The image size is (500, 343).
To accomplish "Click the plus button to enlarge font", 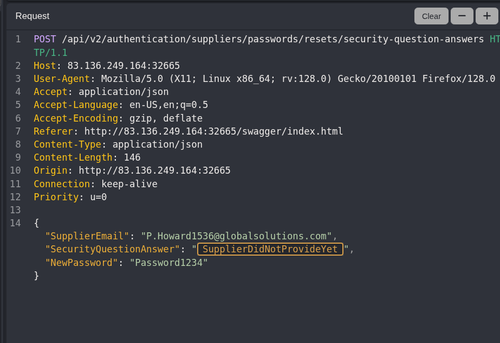I will [x=486, y=16].
